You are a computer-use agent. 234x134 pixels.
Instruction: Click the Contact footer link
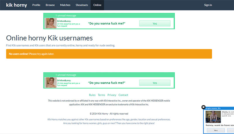coord(123,95)
